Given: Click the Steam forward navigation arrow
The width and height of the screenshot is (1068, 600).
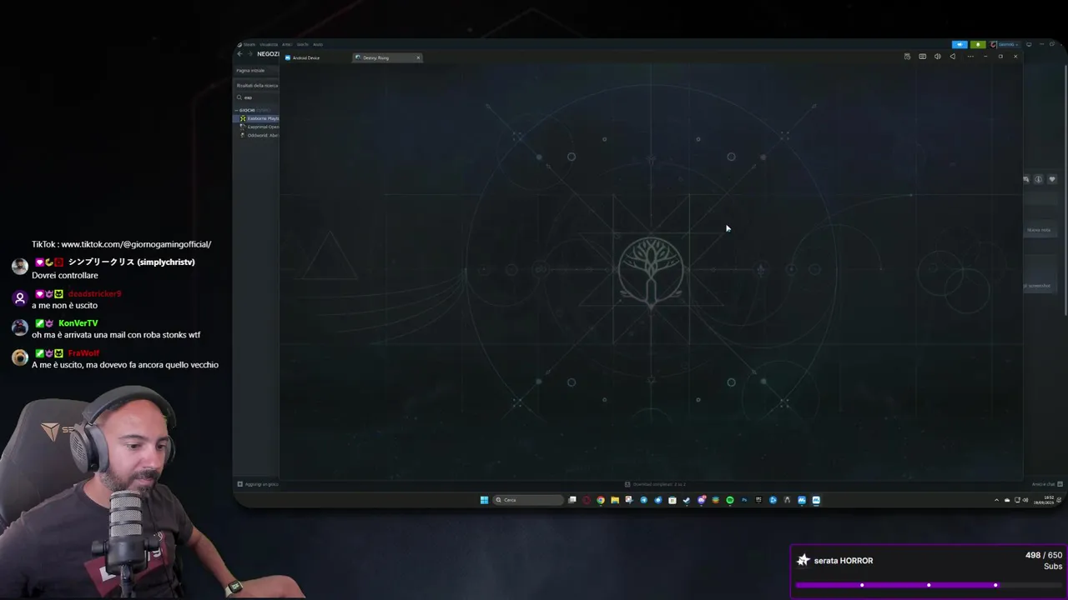Looking at the screenshot, I should 249,54.
